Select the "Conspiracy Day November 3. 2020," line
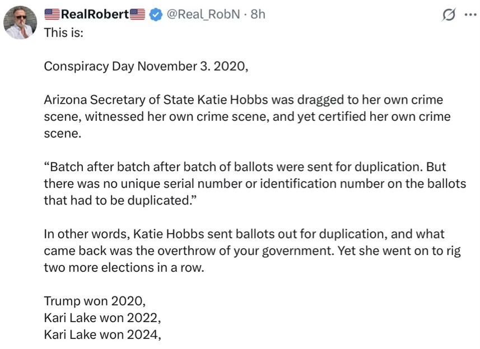The width and height of the screenshot is (480, 349). coord(145,66)
